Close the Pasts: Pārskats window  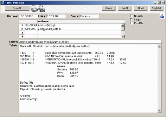tap(163, 3)
